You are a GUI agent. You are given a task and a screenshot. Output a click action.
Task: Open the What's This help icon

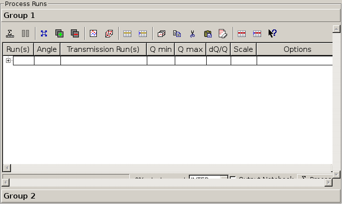(x=272, y=34)
